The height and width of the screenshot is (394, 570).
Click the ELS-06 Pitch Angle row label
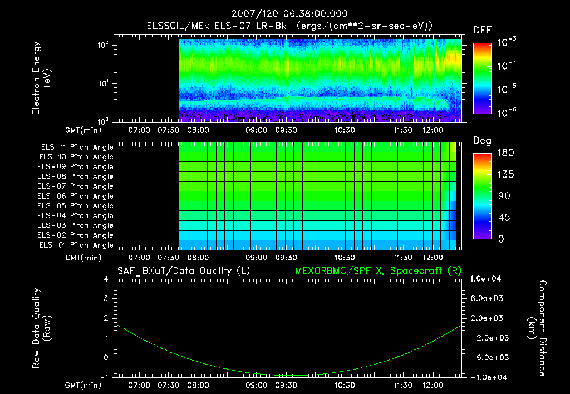76,196
